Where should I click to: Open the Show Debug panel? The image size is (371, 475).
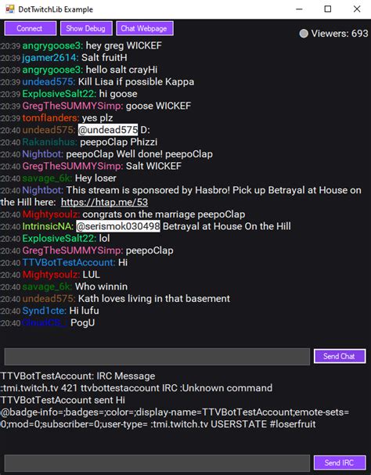(86, 28)
